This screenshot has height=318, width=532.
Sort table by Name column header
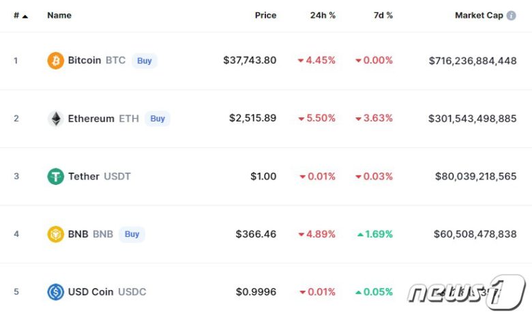tap(59, 15)
